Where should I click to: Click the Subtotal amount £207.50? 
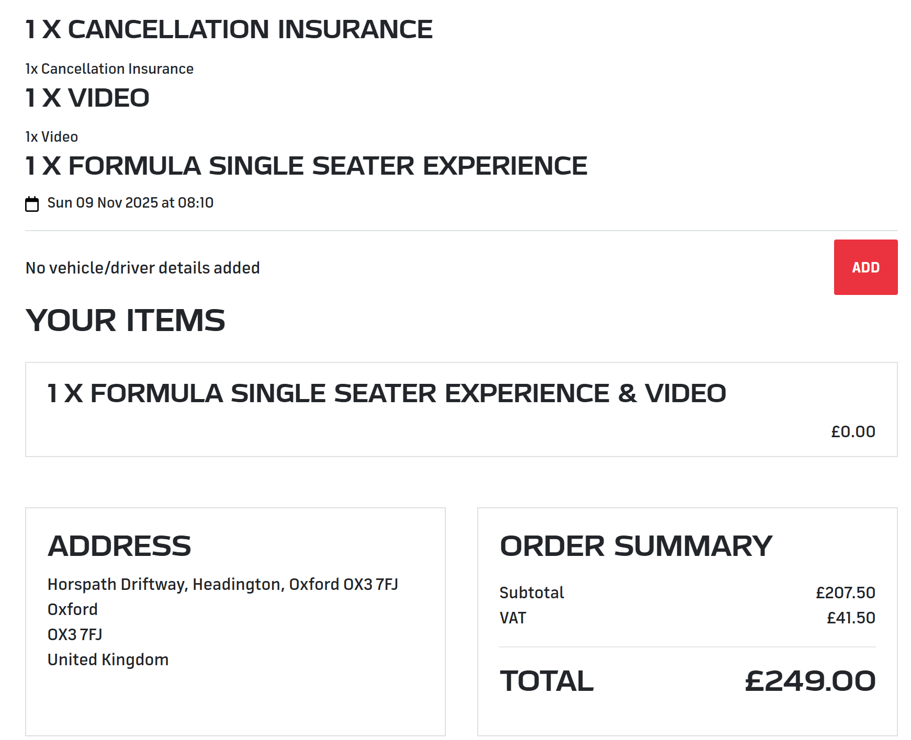pyautogui.click(x=845, y=593)
